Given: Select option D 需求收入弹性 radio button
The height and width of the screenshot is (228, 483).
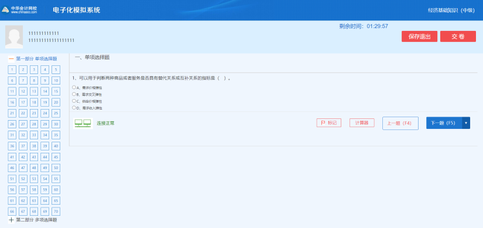Looking at the screenshot, I should (x=74, y=108).
